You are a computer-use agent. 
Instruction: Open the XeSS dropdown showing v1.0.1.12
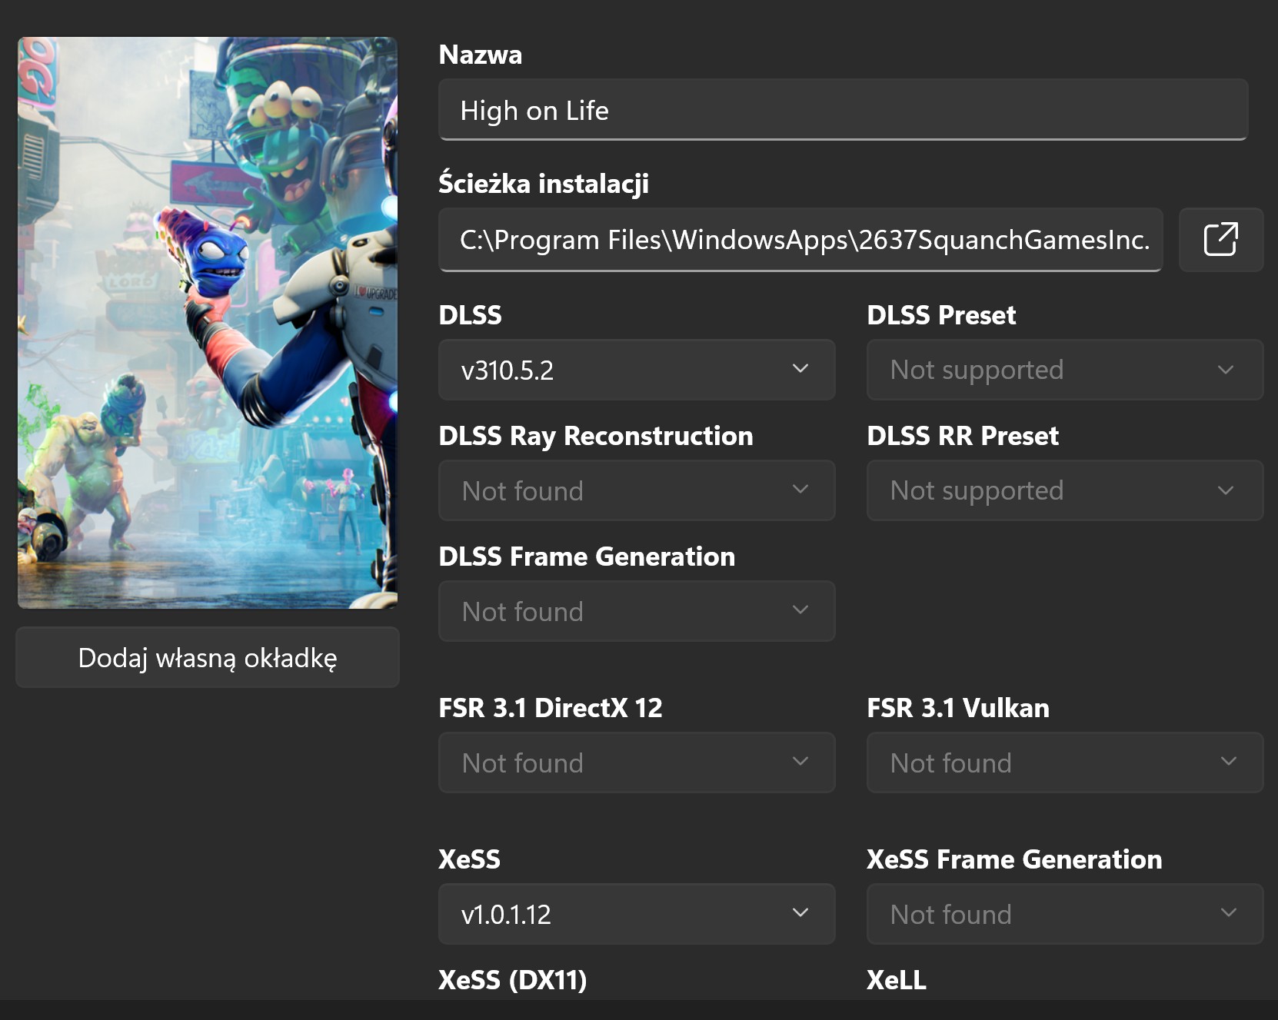tap(636, 915)
